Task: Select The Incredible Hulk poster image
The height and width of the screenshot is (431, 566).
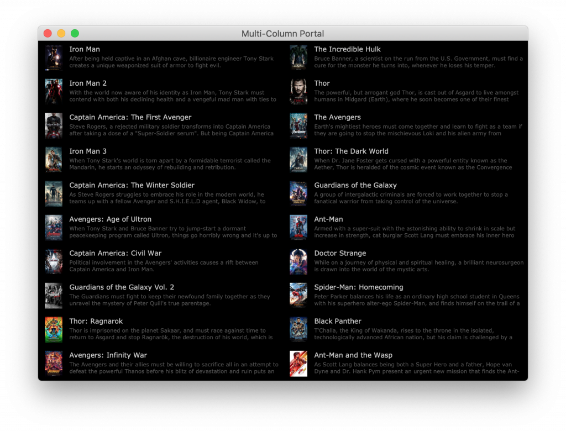Action: 298,58
